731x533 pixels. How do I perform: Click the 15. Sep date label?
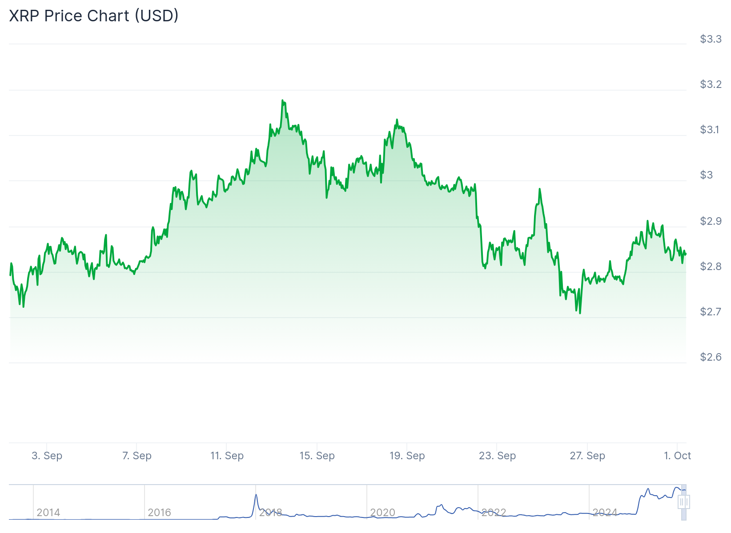tap(317, 456)
